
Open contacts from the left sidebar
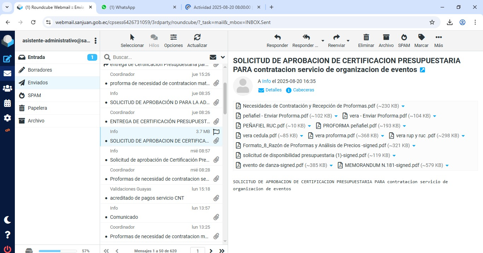click(x=7, y=88)
